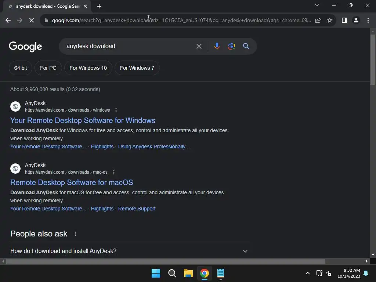This screenshot has width=376, height=282.
Task: Go back to the previous page
Action: (x=8, y=21)
